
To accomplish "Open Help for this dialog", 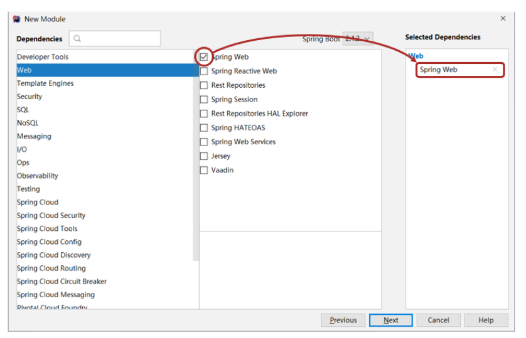I will point(486,320).
